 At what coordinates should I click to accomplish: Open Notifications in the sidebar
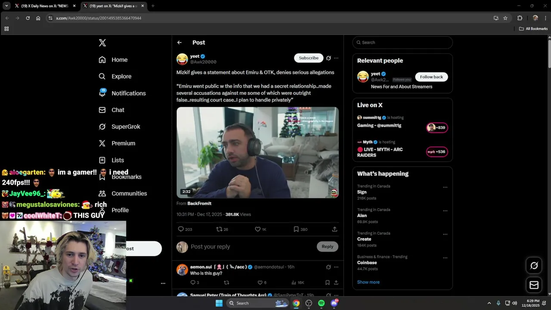coord(122,93)
